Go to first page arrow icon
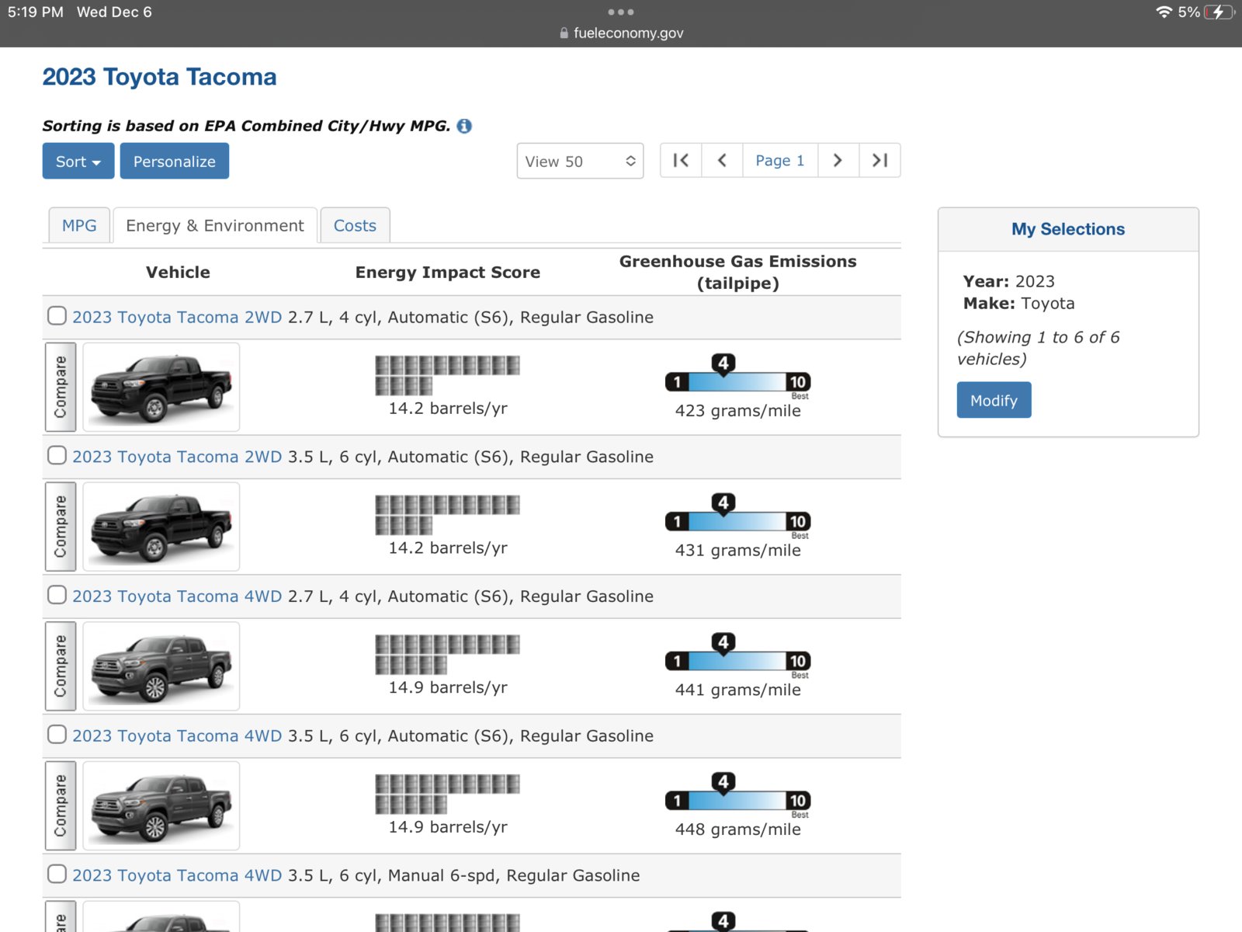 681,161
